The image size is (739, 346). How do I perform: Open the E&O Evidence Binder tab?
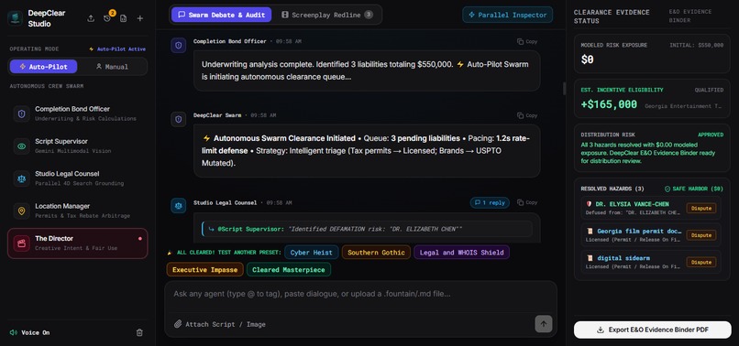690,16
